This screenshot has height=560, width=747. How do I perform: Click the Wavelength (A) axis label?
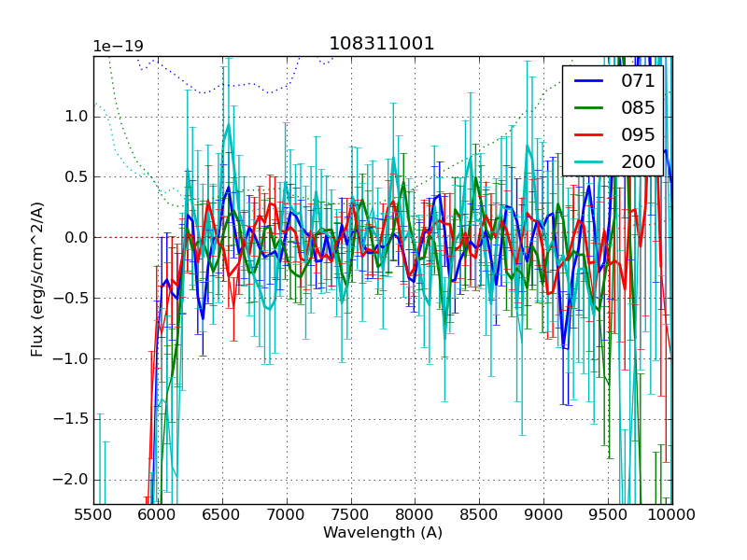382,533
